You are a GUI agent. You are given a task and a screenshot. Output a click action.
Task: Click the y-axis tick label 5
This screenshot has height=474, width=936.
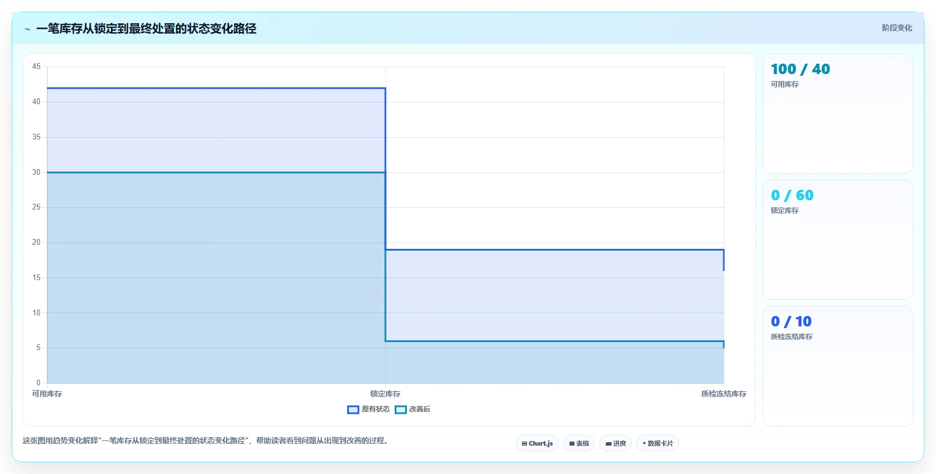point(38,348)
